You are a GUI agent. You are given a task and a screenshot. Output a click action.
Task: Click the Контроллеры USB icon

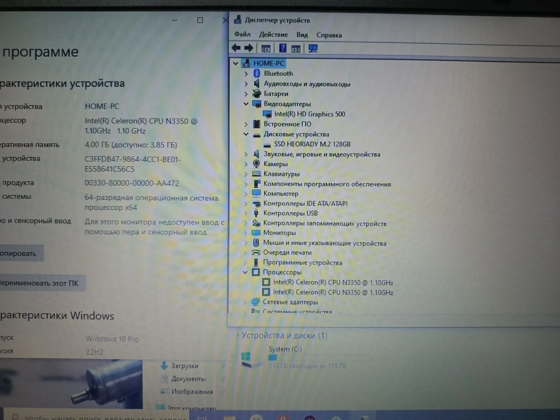point(256,213)
